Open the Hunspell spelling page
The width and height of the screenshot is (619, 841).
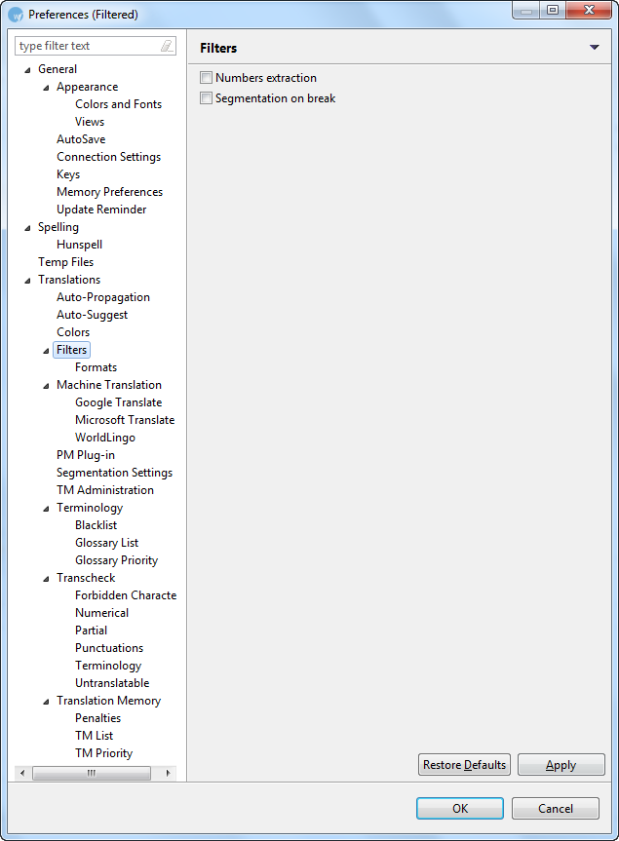79,245
